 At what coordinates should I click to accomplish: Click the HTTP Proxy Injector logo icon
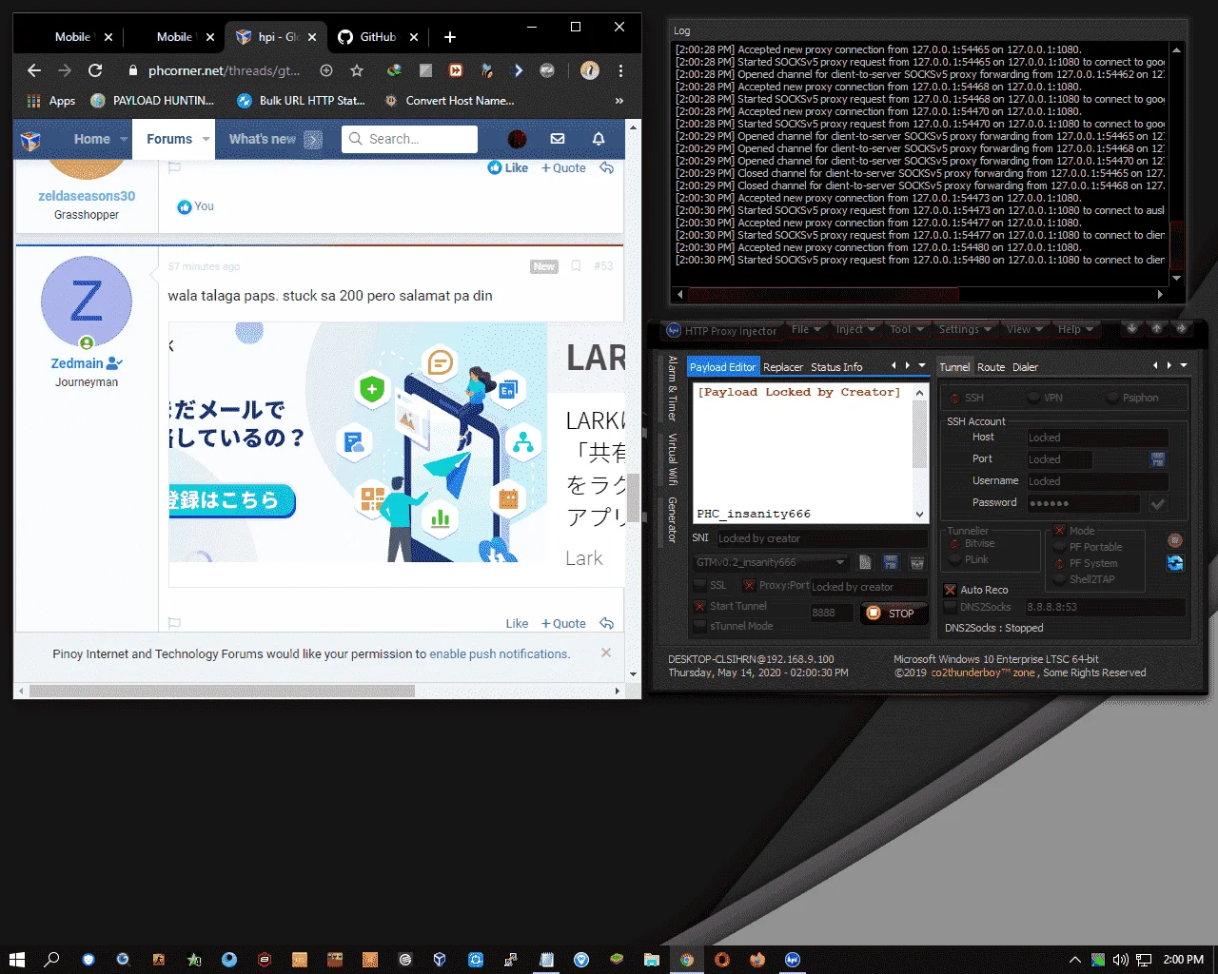pos(674,330)
